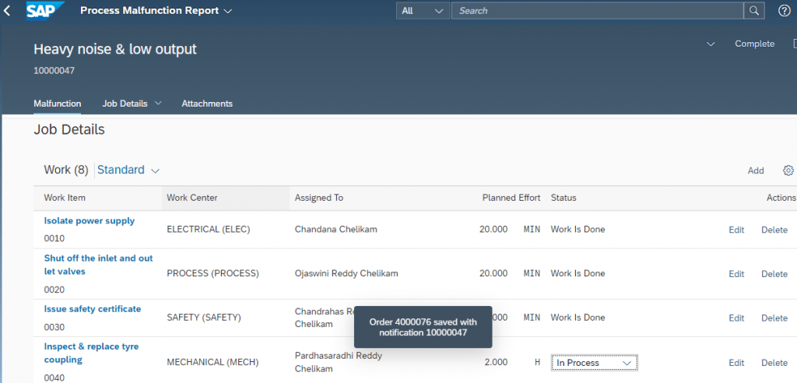This screenshot has width=797, height=383.
Task: Delete the Isolate power supply item
Action: 774,230
